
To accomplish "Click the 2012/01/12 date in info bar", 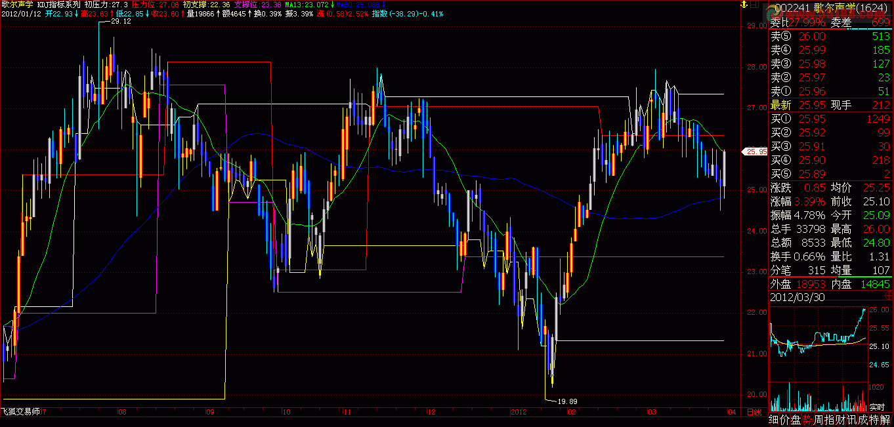I will pos(21,14).
